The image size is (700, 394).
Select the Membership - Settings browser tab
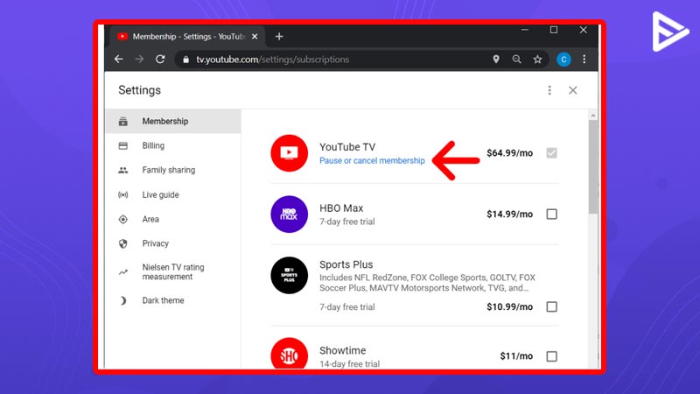(x=187, y=37)
